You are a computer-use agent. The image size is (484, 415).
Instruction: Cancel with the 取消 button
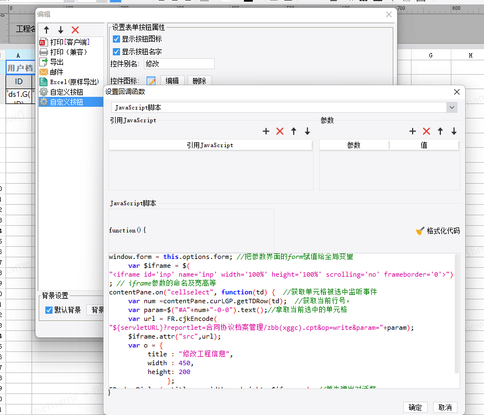tap(445, 408)
